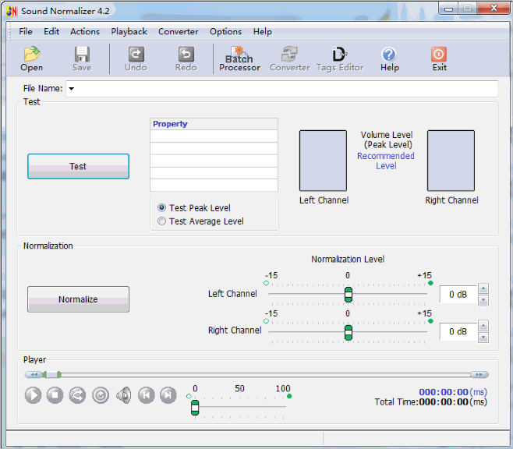Click rewind arrow on player seek bar
The height and width of the screenshot is (449, 513).
pyautogui.click(x=34, y=374)
